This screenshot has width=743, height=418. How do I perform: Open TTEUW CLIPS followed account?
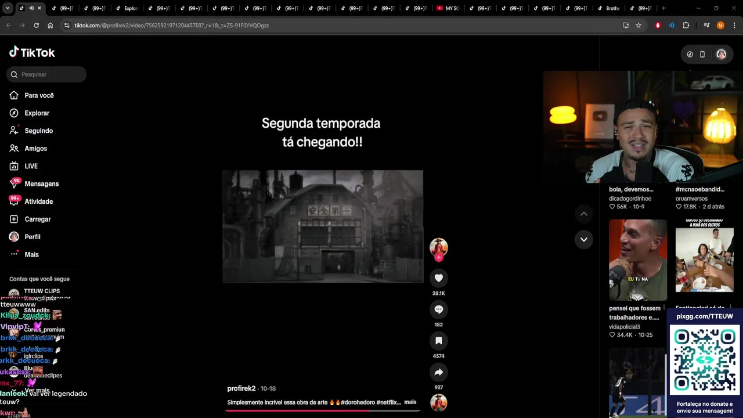pos(42,291)
